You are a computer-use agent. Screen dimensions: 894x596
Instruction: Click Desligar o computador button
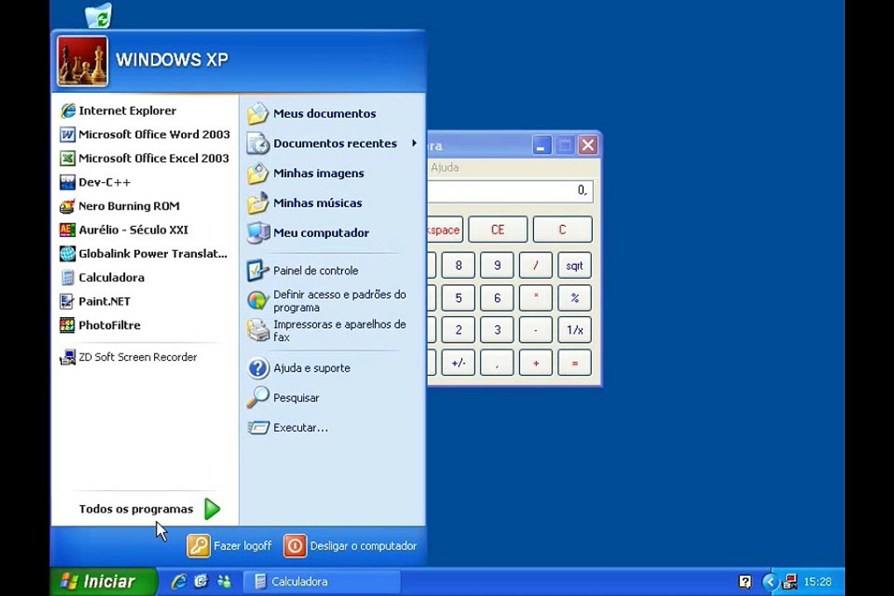[x=351, y=546]
